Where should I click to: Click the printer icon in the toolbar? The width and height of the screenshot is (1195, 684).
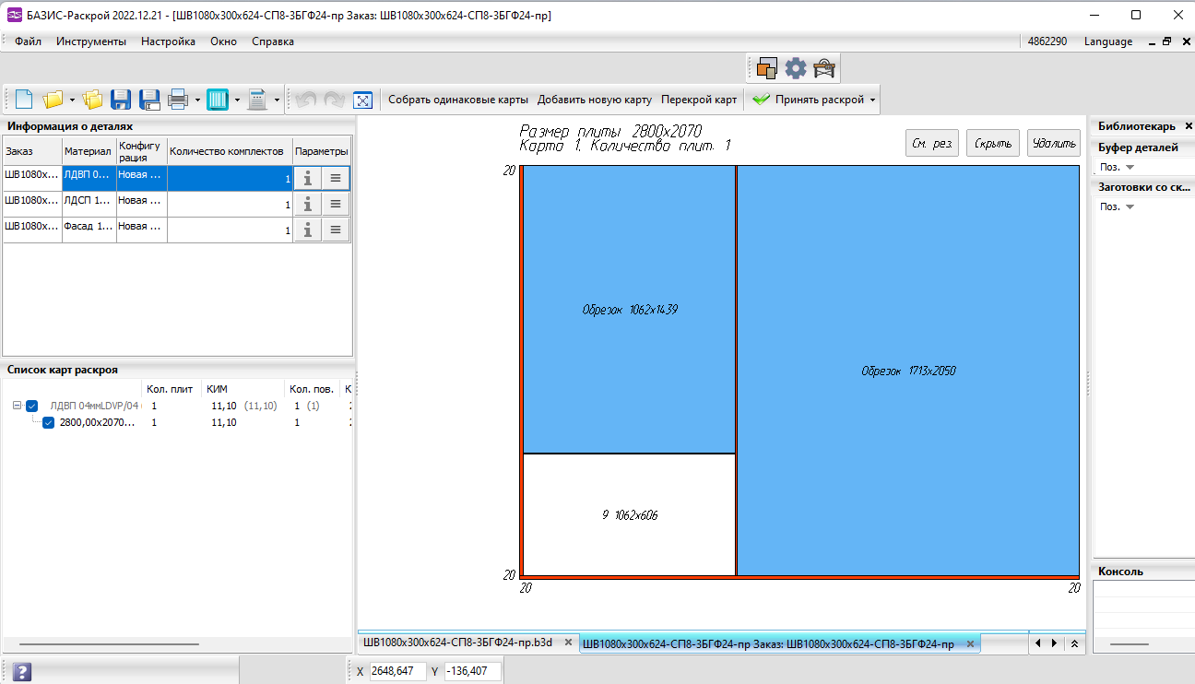click(x=178, y=100)
